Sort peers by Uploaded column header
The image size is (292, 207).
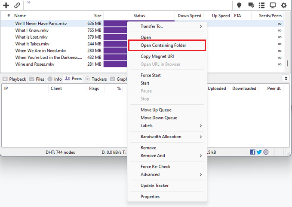click(217, 88)
